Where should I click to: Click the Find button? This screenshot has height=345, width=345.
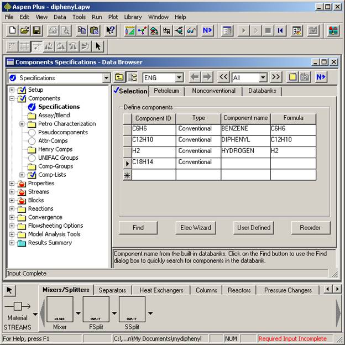point(138,227)
